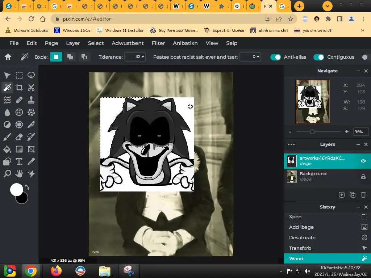Show hidden system tray icons

click(281, 271)
